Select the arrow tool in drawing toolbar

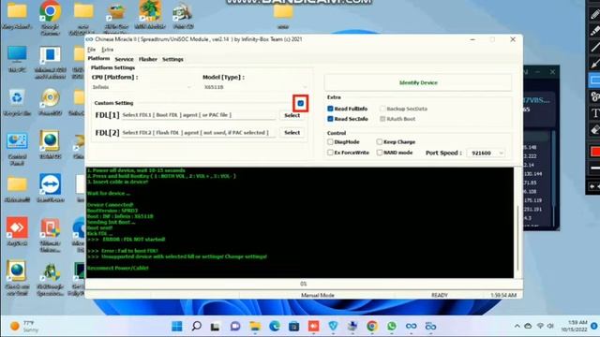(594, 64)
